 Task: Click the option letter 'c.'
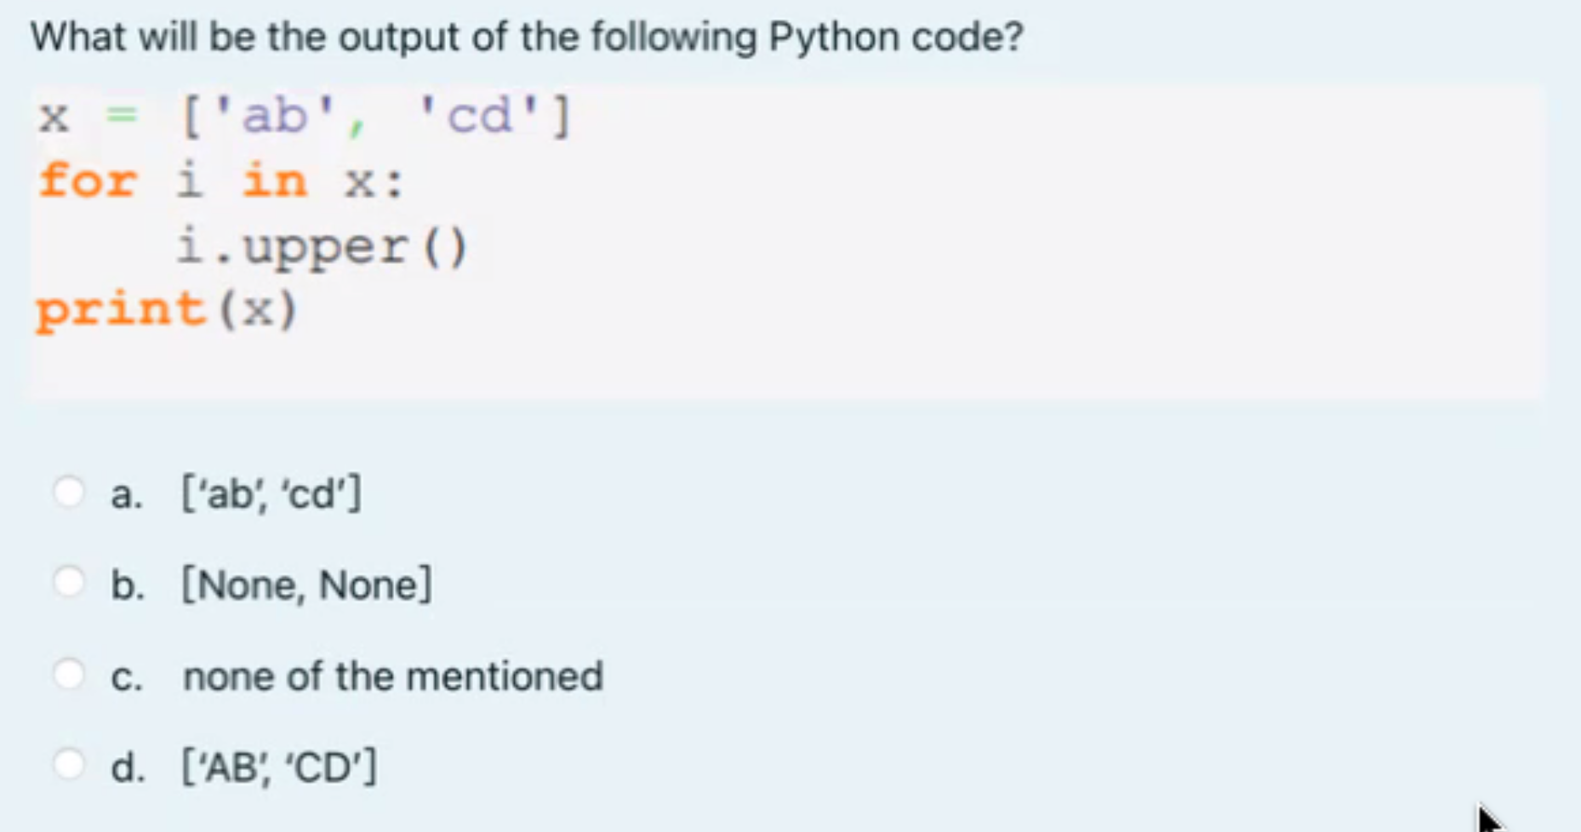coord(127,678)
